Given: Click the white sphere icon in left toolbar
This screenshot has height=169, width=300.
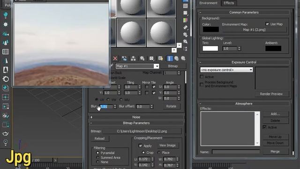Looking at the screenshot, I should [x=6, y=24].
